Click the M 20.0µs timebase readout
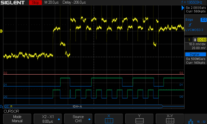 pyautogui.click(x=51, y=2)
